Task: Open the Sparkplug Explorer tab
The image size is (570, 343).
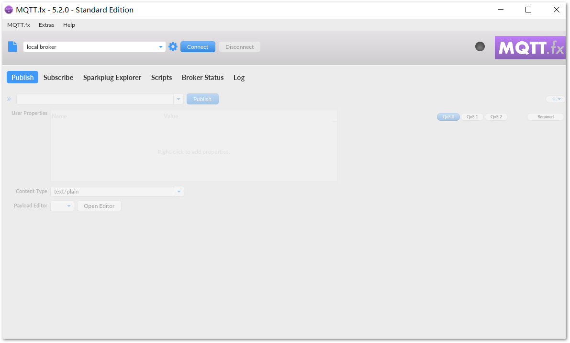Action: [112, 78]
